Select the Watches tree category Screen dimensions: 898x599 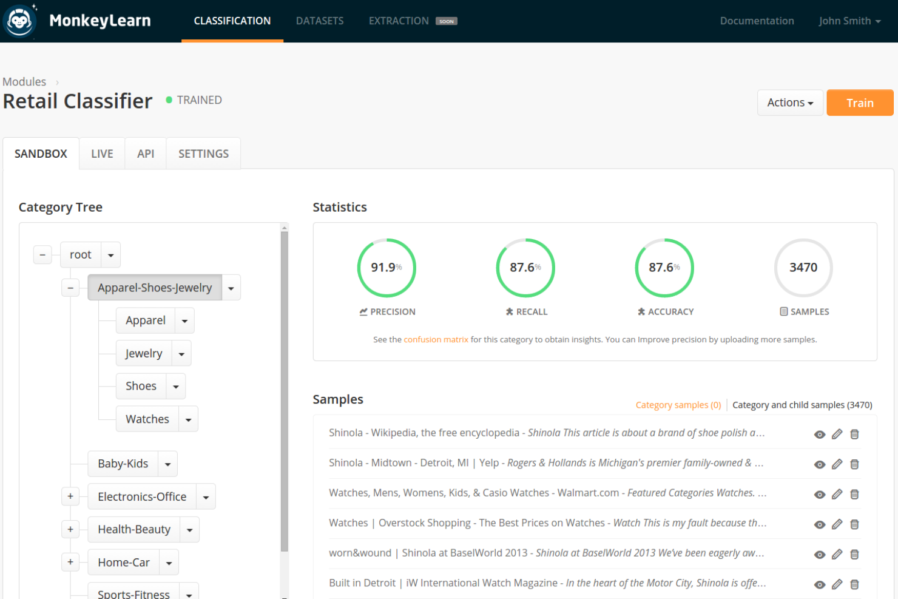pyautogui.click(x=147, y=419)
